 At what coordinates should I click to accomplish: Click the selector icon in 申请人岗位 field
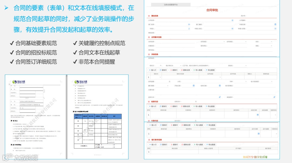pyautogui.click(x=233, y=29)
